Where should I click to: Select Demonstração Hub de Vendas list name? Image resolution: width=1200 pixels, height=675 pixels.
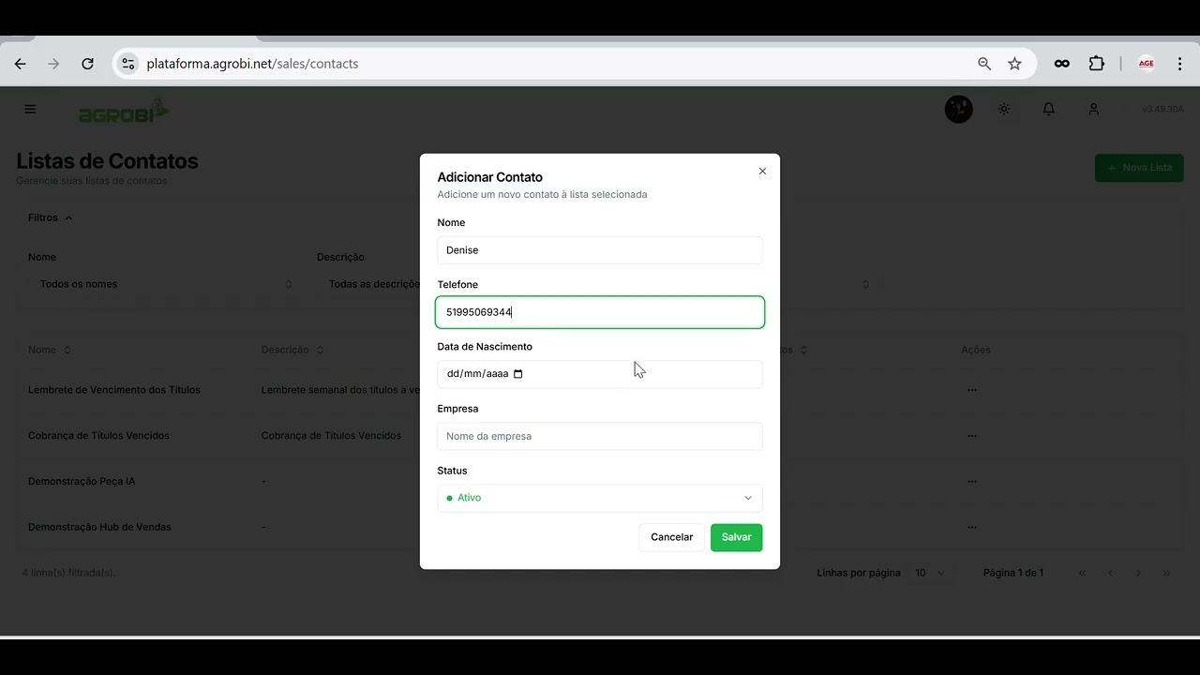tap(99, 527)
